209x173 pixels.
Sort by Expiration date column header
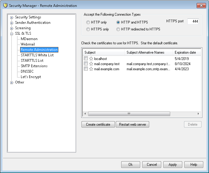point(185,52)
